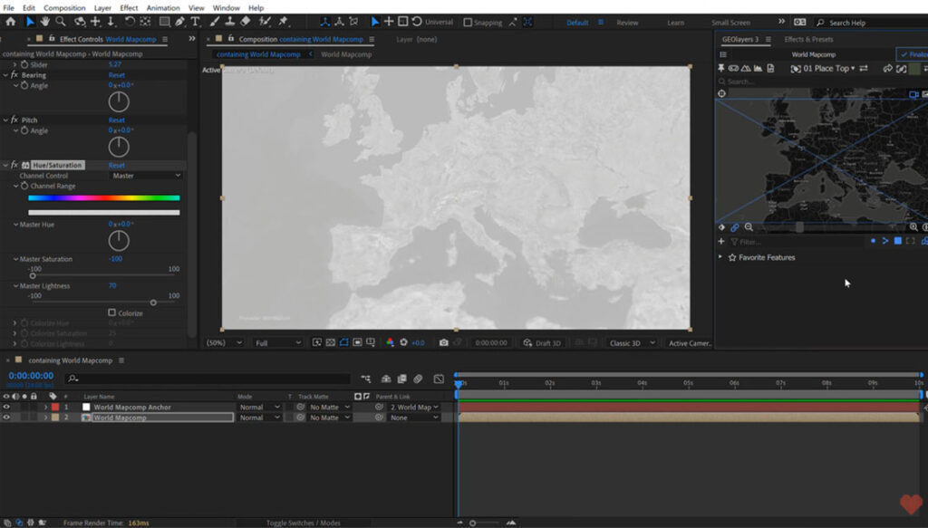The width and height of the screenshot is (928, 528).
Task: Click the GEOlayers blue link icon
Action: 734,227
